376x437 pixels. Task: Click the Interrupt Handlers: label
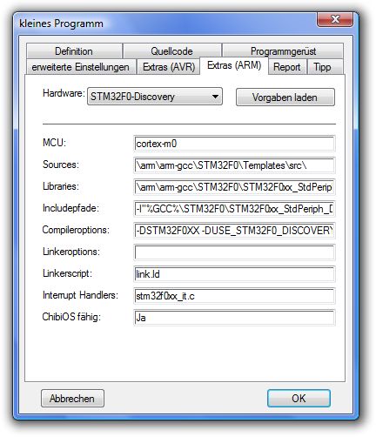click(80, 295)
